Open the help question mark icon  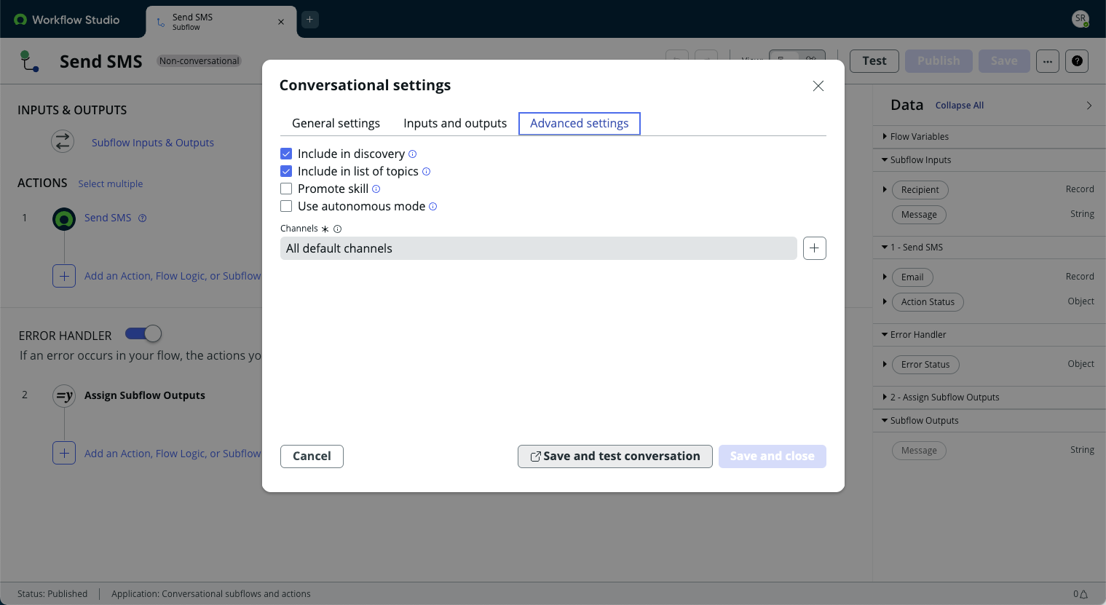click(1077, 61)
